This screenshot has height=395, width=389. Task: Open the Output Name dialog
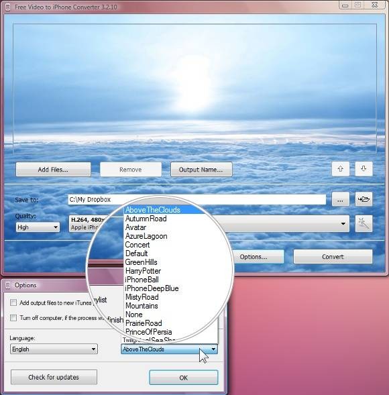pyautogui.click(x=201, y=170)
